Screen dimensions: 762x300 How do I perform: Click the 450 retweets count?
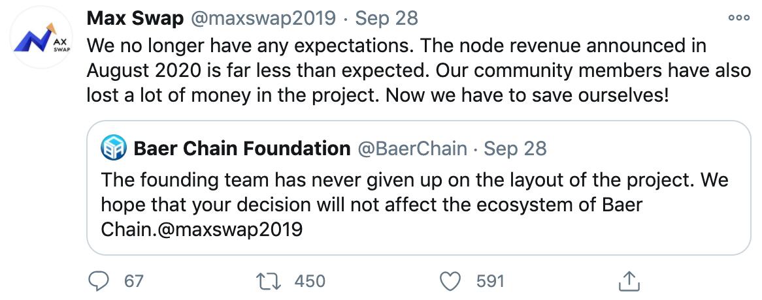coord(310,281)
